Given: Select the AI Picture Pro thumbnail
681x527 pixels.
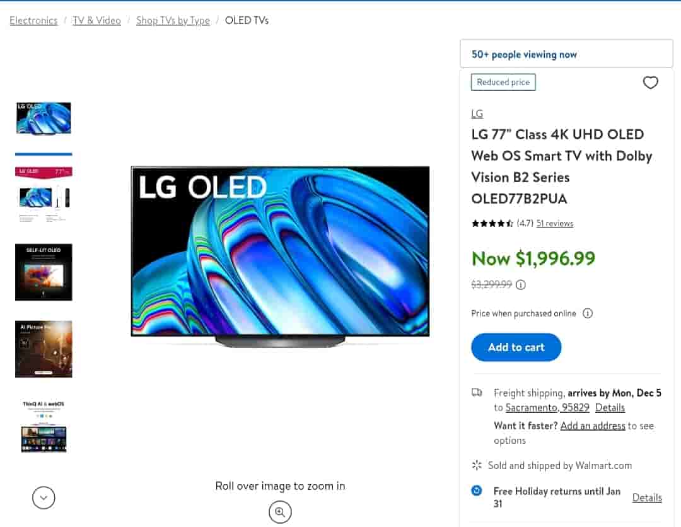Looking at the screenshot, I should (x=44, y=349).
